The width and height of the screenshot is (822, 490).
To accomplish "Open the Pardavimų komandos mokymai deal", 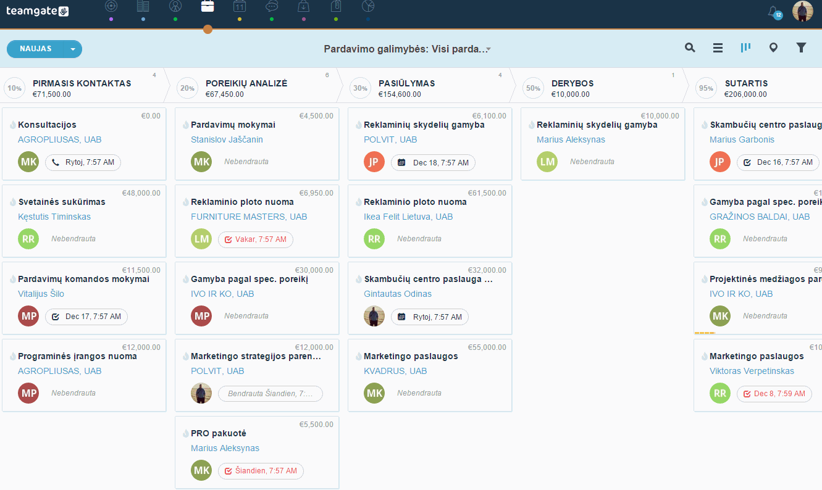I will tap(83, 279).
